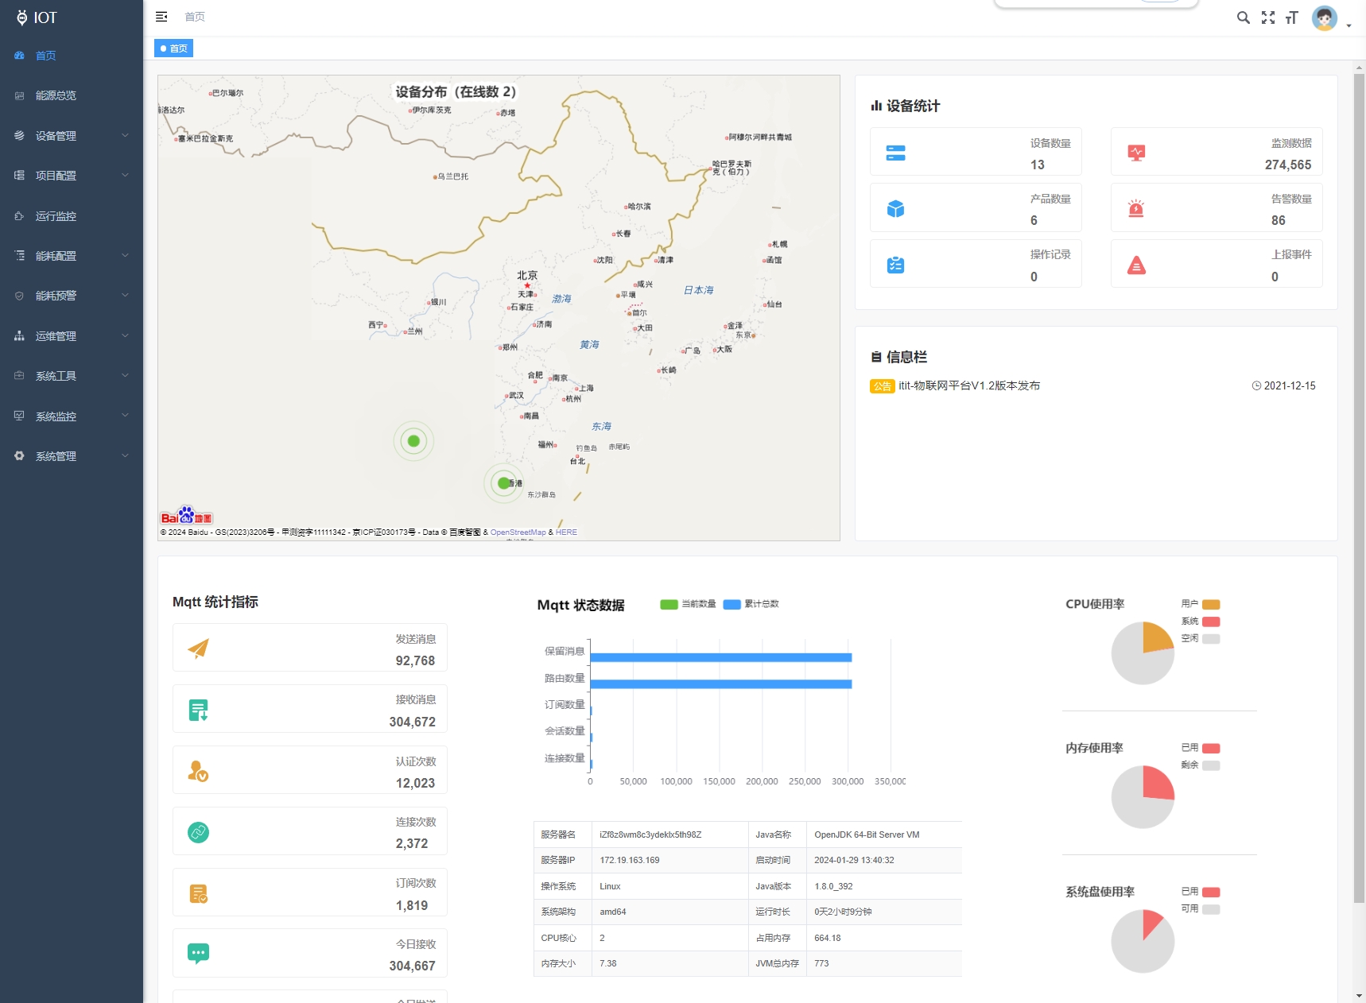Image resolution: width=1366 pixels, height=1003 pixels.
Task: Open the font size setting icon
Action: pos(1292,17)
